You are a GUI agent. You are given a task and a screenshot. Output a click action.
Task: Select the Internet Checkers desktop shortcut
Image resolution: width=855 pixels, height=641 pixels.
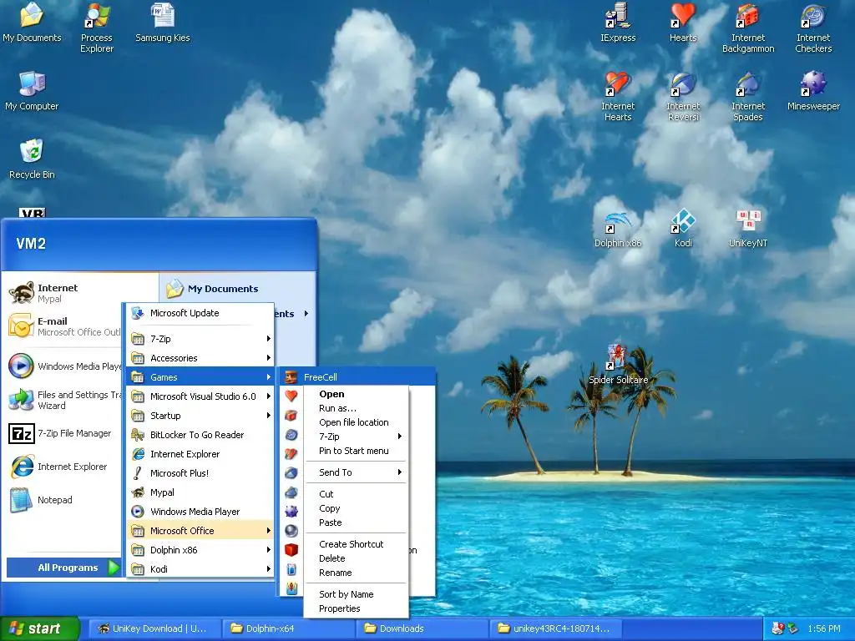813,28
